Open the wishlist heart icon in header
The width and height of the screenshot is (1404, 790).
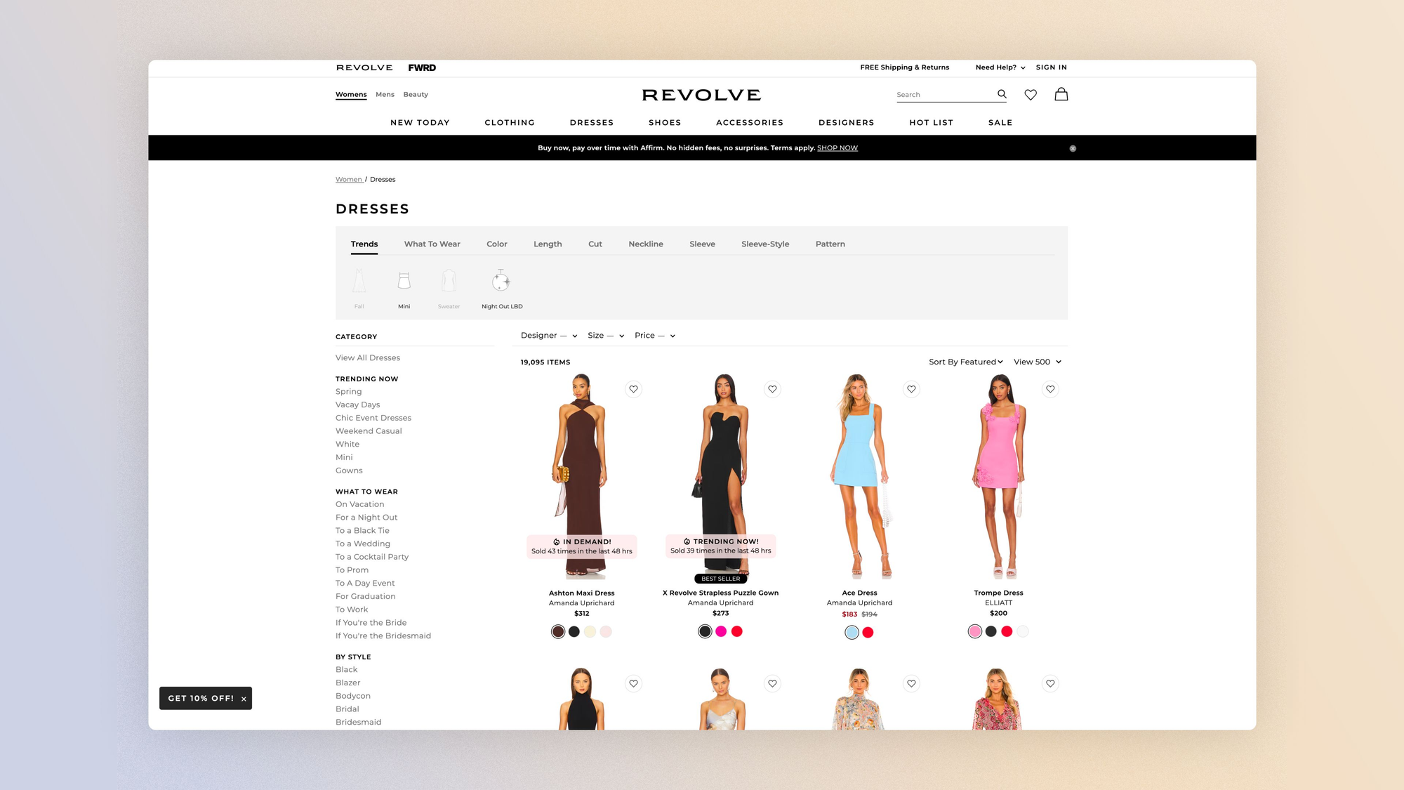(x=1030, y=95)
